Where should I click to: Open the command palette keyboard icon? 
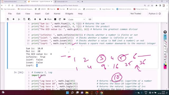90,19
